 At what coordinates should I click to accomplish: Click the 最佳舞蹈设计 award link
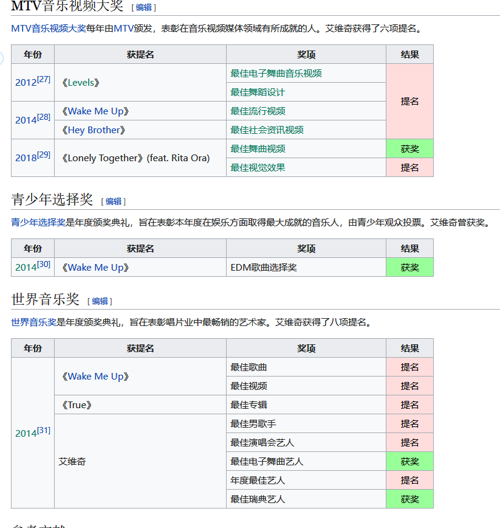point(258,92)
